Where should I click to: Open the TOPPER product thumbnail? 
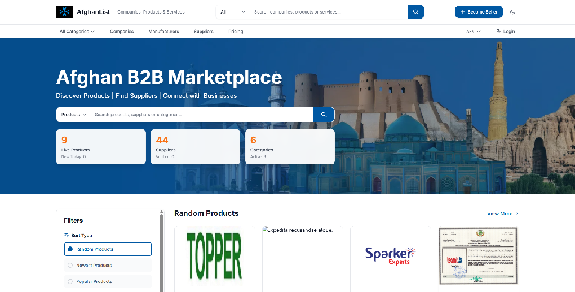pos(214,256)
